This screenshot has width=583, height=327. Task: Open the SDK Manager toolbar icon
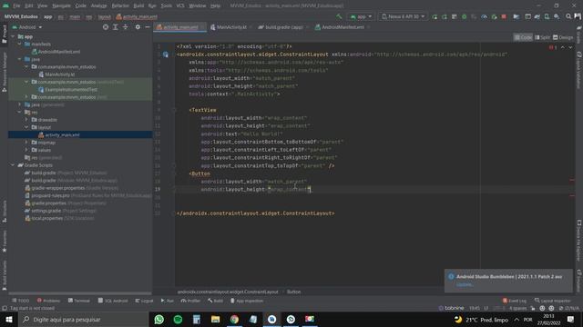click(x=557, y=16)
